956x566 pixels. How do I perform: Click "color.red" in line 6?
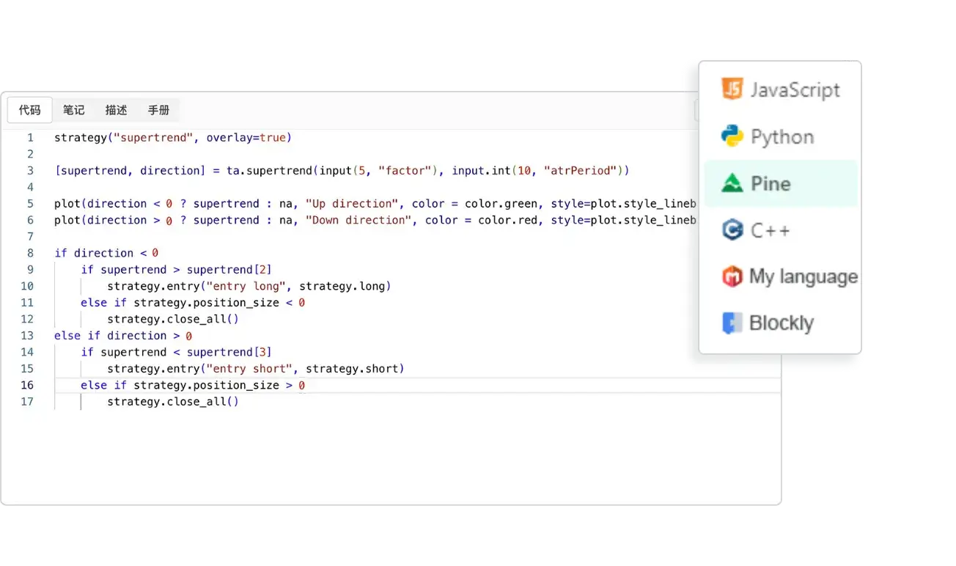(507, 220)
